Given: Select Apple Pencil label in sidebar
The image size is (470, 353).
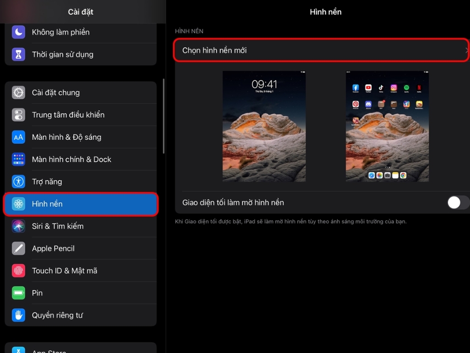Looking at the screenshot, I should [x=53, y=249].
